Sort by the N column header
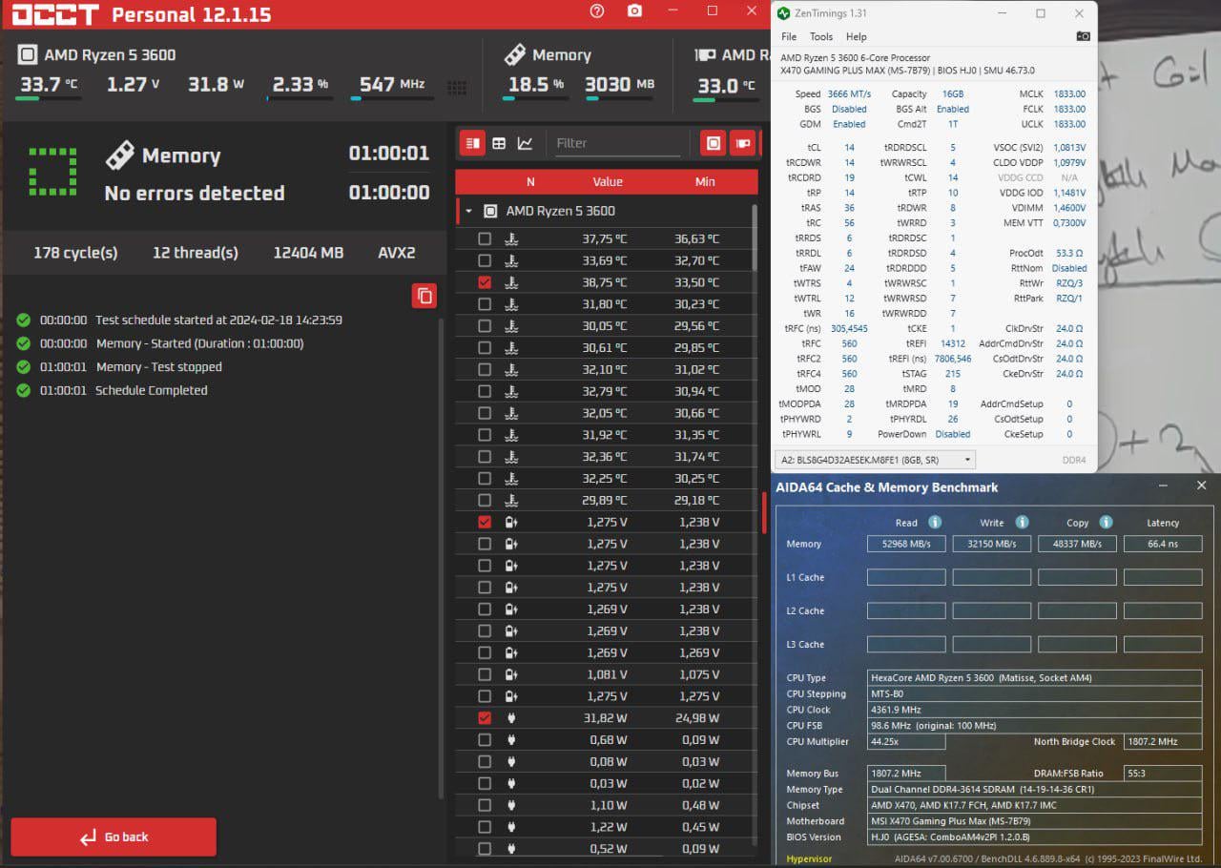Image resolution: width=1221 pixels, height=868 pixels. click(530, 181)
